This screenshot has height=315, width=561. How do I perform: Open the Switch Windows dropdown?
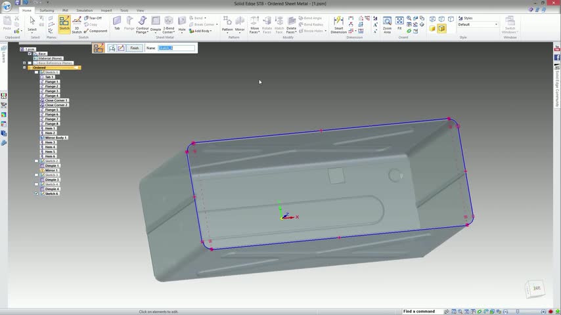pos(510,25)
